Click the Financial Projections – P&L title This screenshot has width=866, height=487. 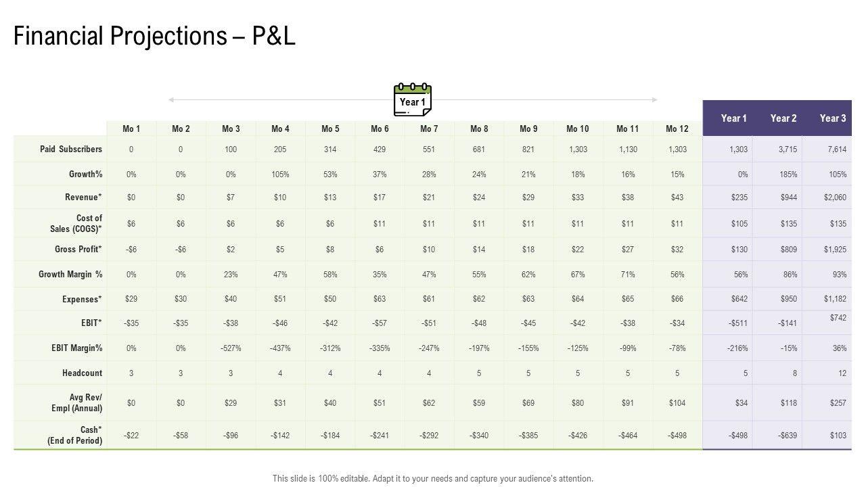pos(154,36)
